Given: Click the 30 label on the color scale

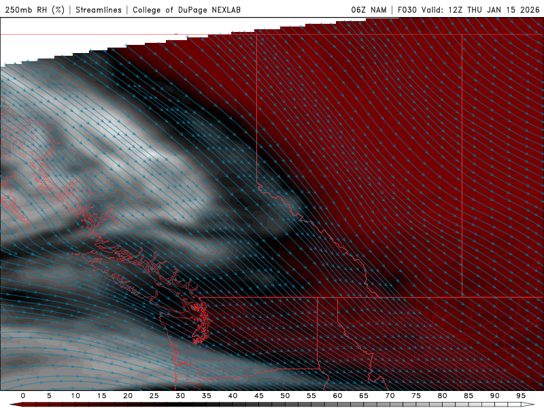Looking at the screenshot, I should pyautogui.click(x=180, y=396).
